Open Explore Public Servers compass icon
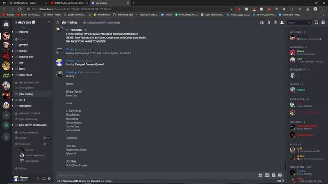Viewport: 328px width, 184px height. pyautogui.click(x=6, y=125)
